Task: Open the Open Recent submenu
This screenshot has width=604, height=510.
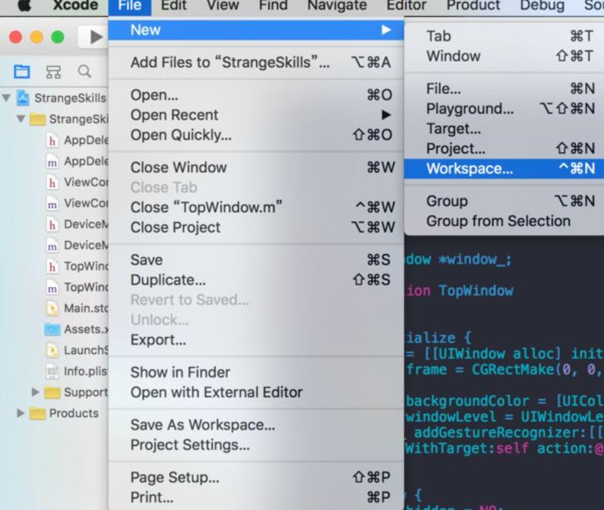Action: 256,115
